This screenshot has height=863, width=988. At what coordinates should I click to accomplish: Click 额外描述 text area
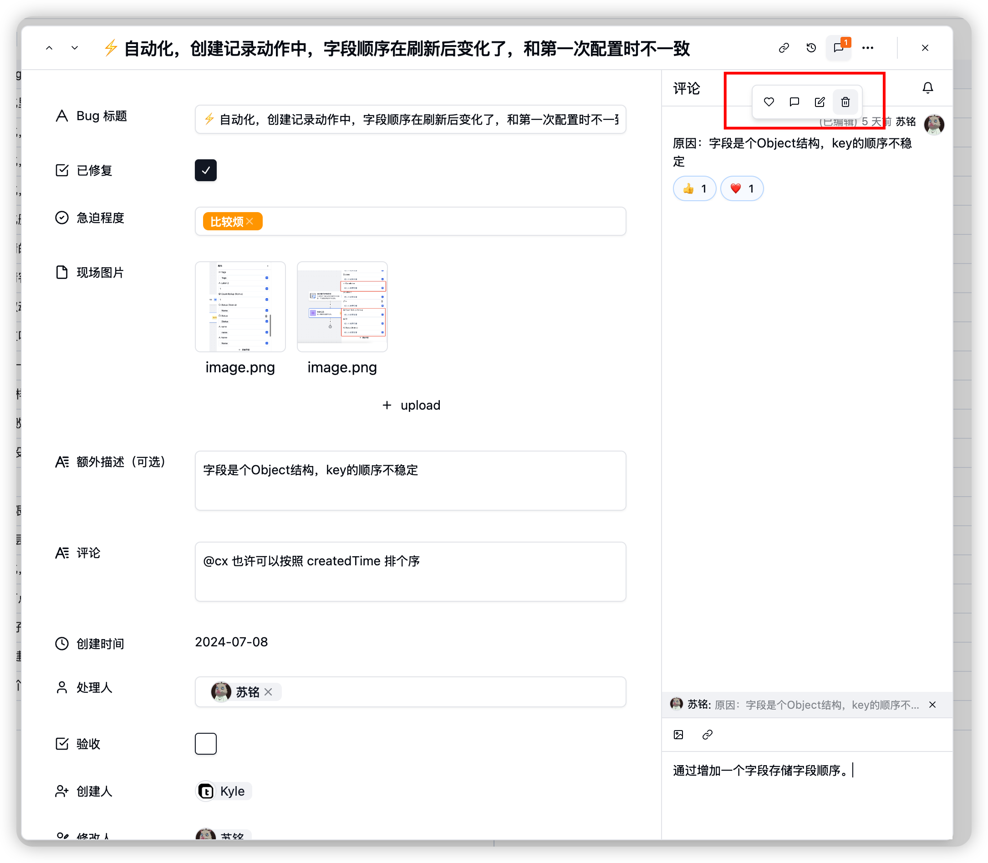410,481
